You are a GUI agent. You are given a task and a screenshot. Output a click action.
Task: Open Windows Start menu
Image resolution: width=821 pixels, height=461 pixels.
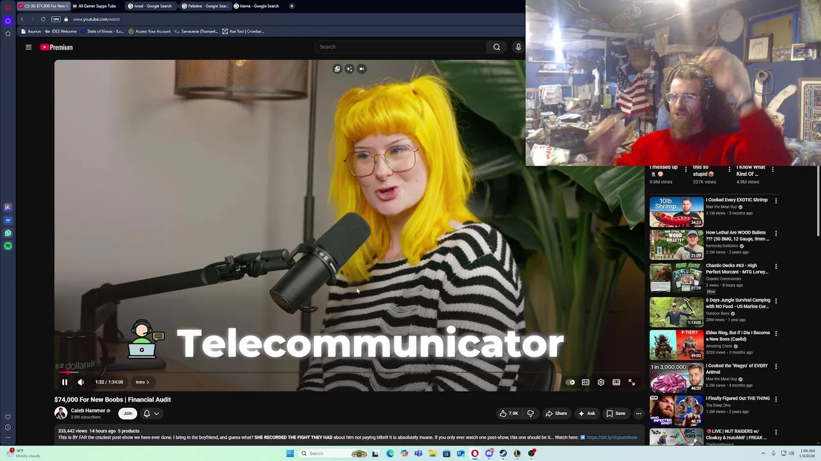[x=290, y=453]
